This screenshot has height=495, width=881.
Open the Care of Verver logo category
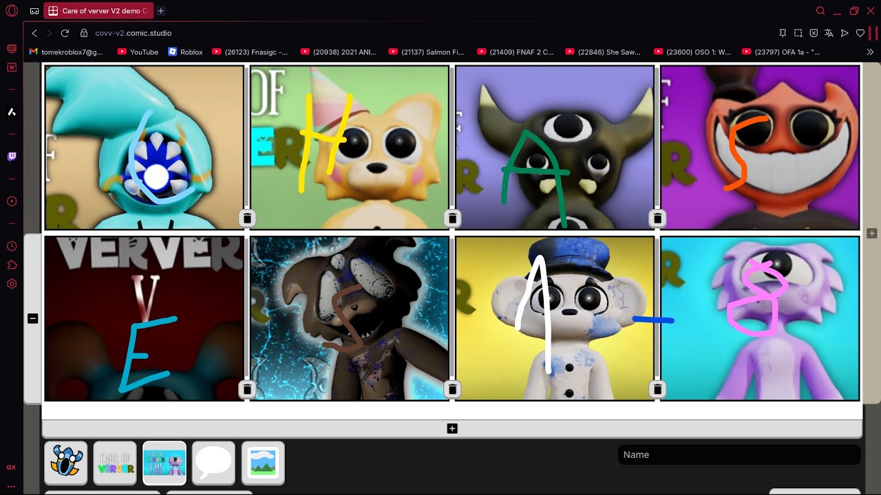pos(115,463)
